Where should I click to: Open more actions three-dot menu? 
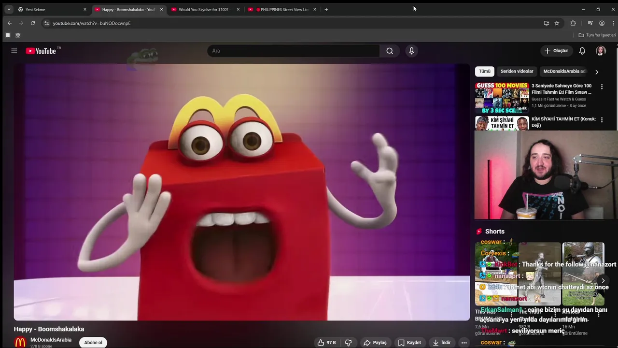464,343
